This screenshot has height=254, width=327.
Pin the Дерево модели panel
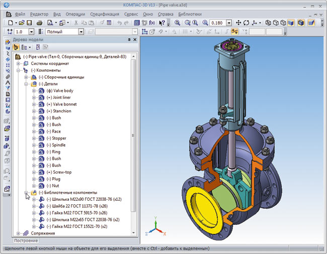[x=129, y=39]
